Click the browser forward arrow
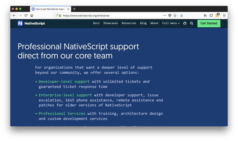This screenshot has width=238, height=141. click(20, 15)
